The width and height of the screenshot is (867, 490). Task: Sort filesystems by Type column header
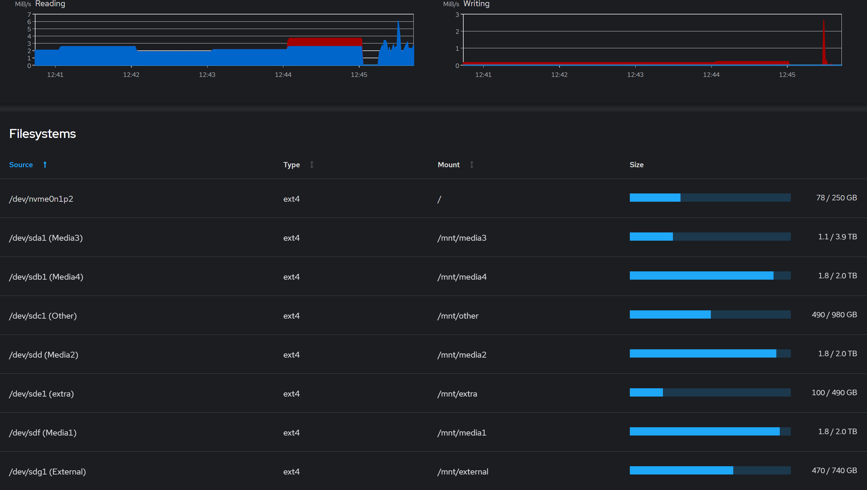[x=292, y=165]
